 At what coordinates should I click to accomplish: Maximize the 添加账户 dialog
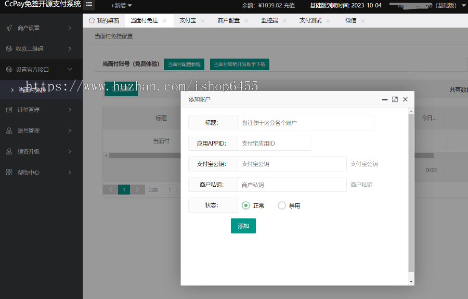tap(395, 99)
